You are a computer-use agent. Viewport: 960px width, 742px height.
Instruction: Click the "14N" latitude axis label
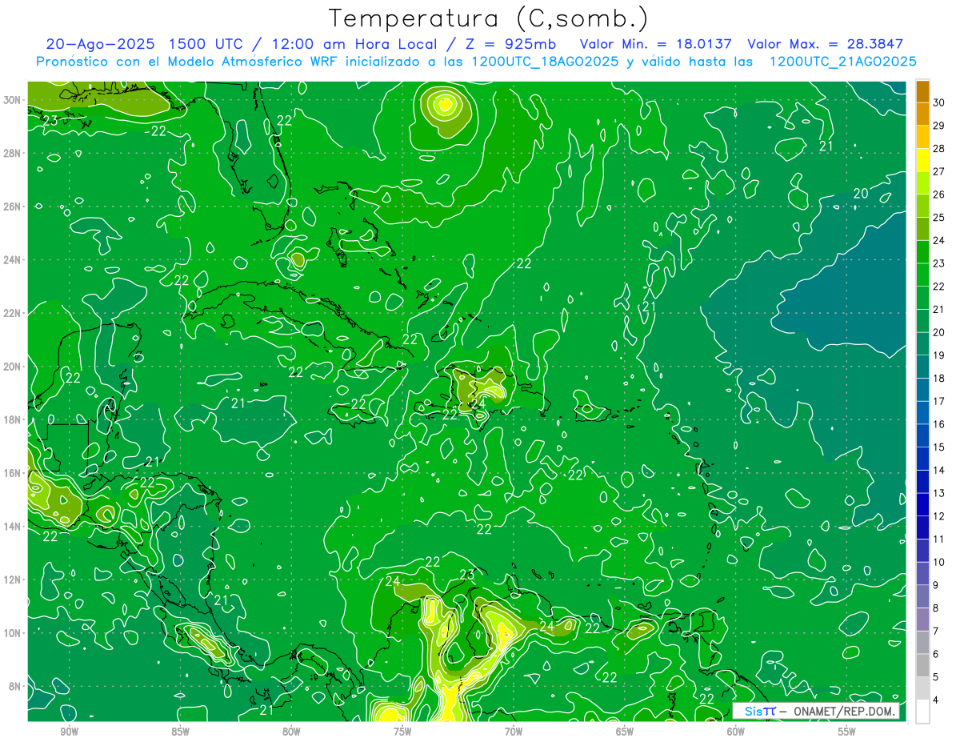click(x=12, y=527)
